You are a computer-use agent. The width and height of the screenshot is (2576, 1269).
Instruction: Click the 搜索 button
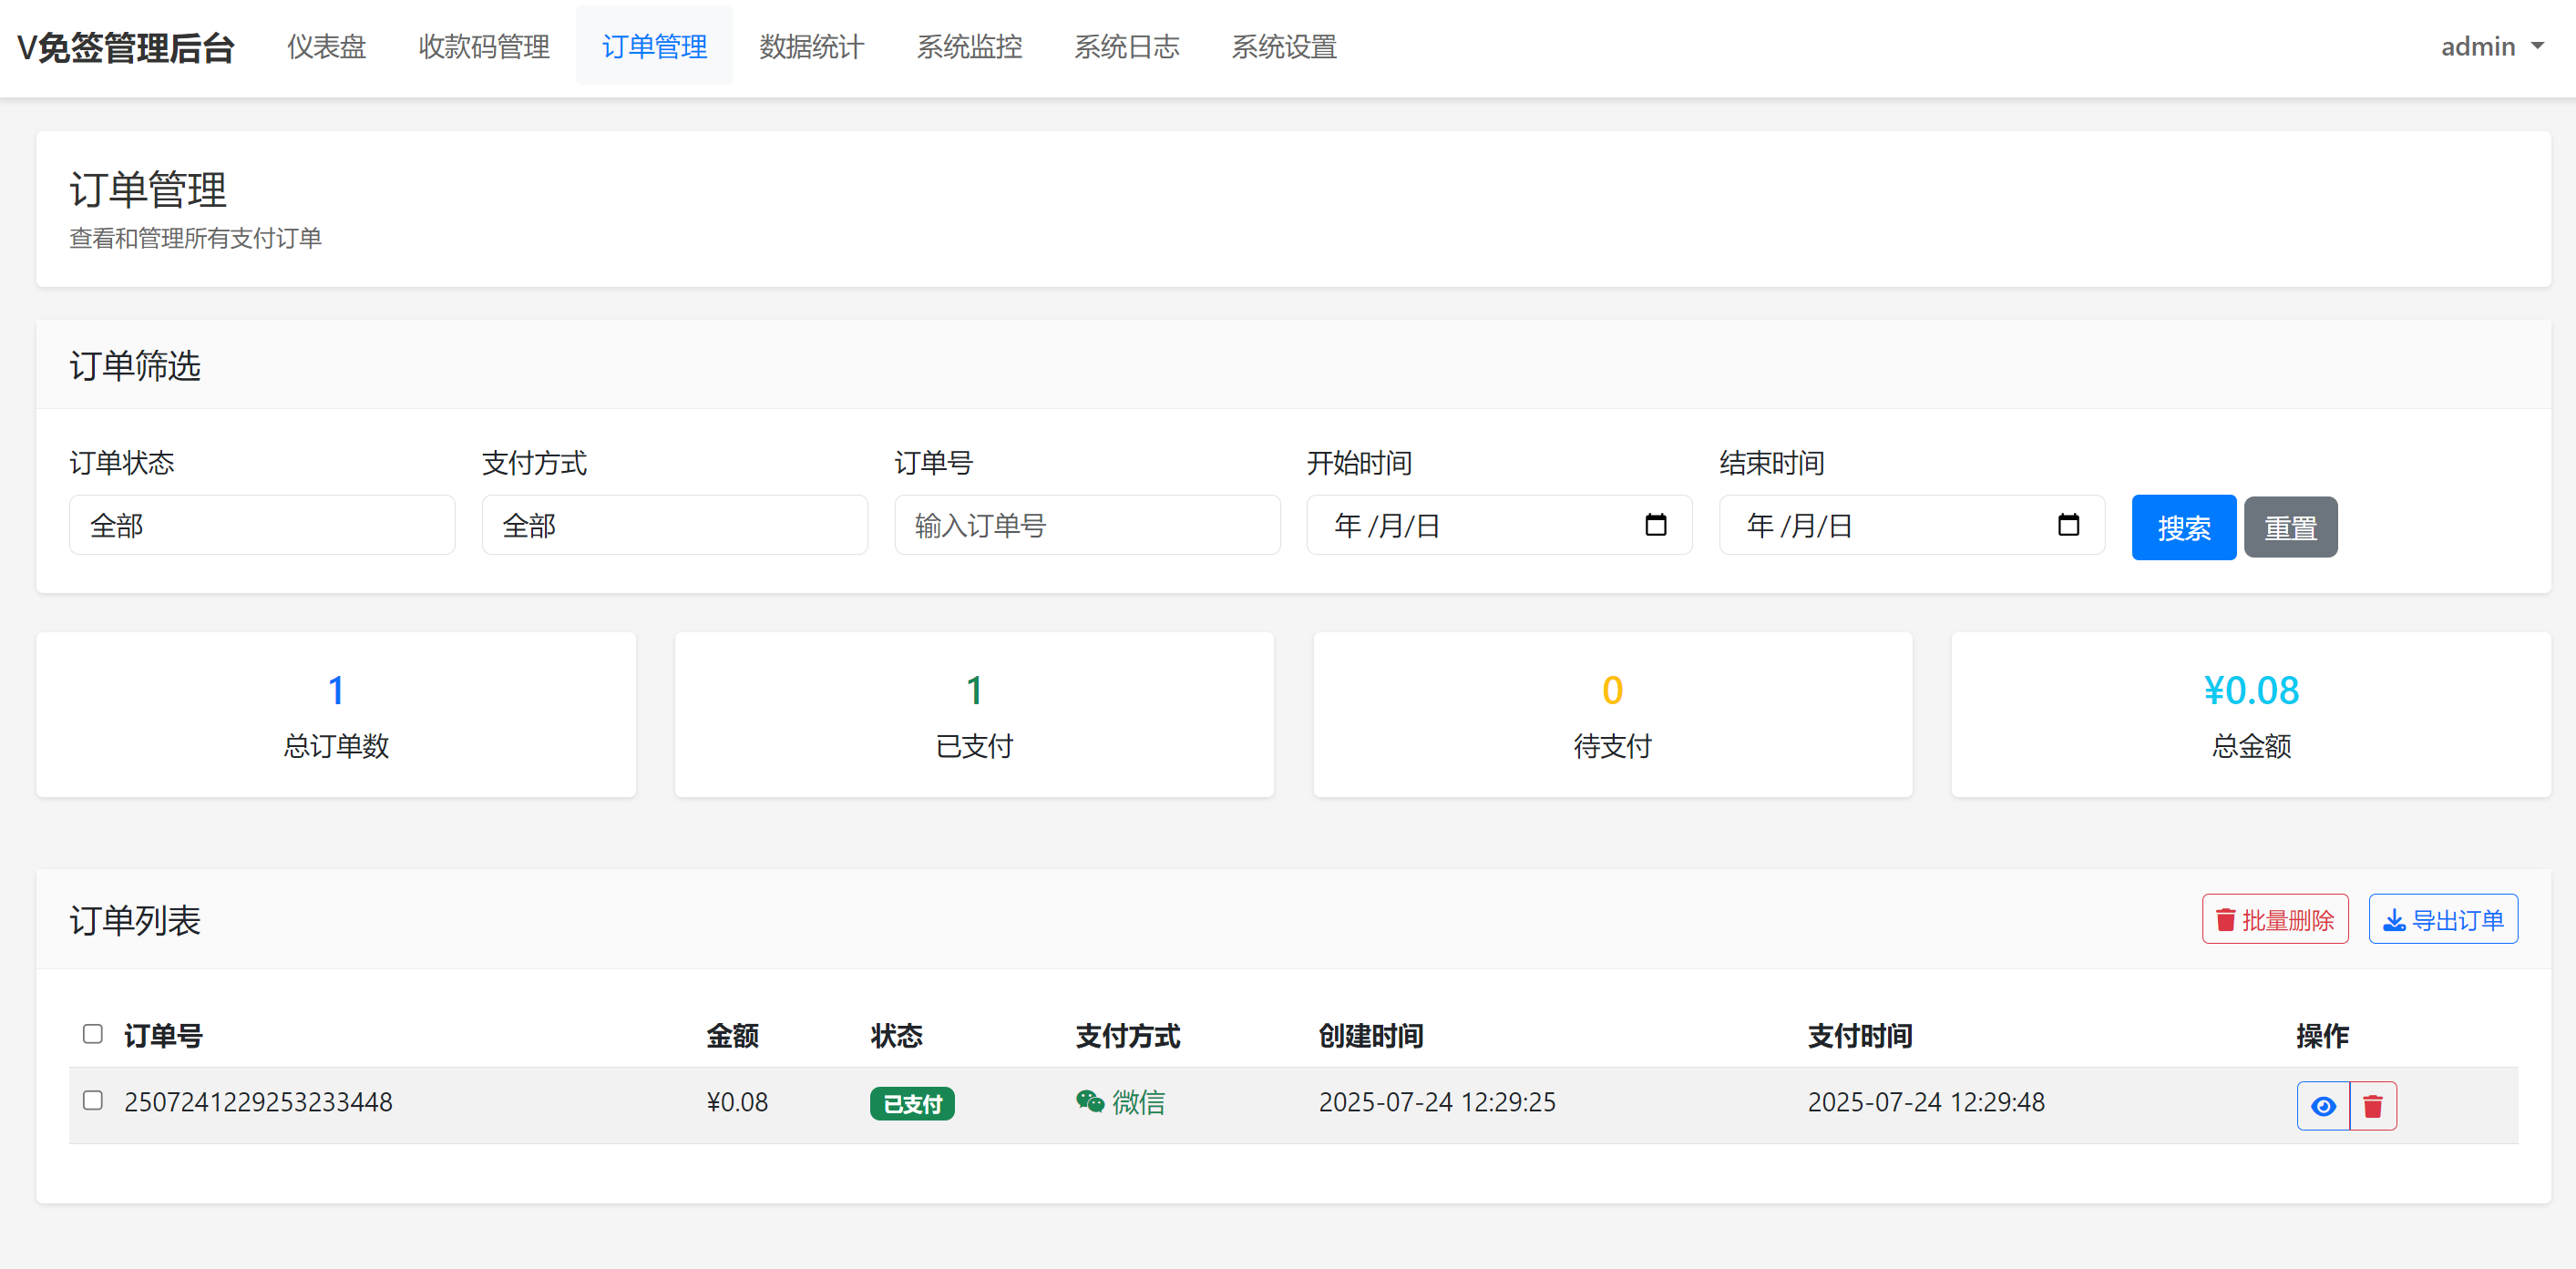(x=2183, y=527)
